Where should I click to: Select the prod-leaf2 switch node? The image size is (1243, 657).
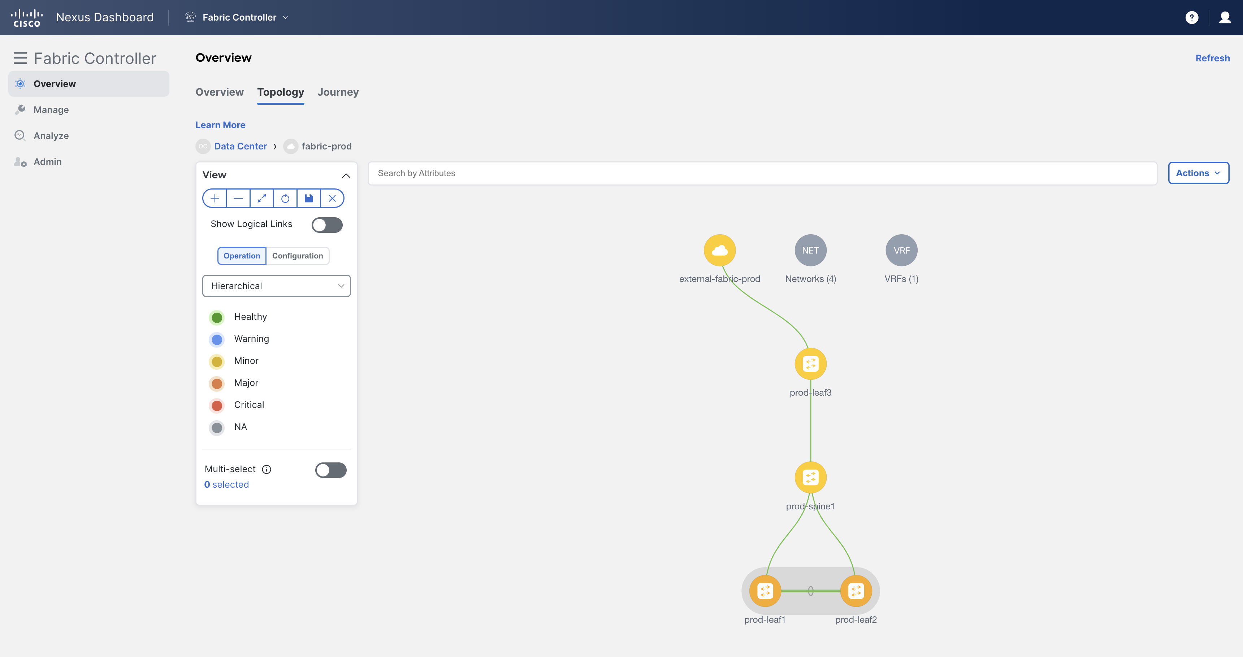[x=856, y=591]
